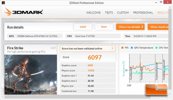Select the RESULTS tab
This screenshot has height=100, width=173.
pyautogui.click(x=163, y=13)
